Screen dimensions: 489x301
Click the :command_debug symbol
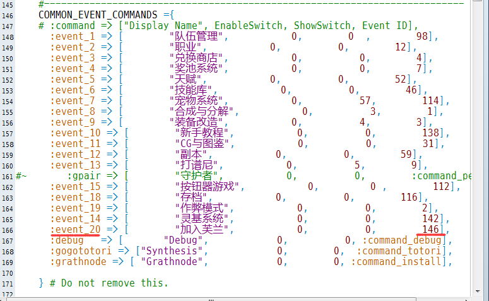tap(402, 240)
